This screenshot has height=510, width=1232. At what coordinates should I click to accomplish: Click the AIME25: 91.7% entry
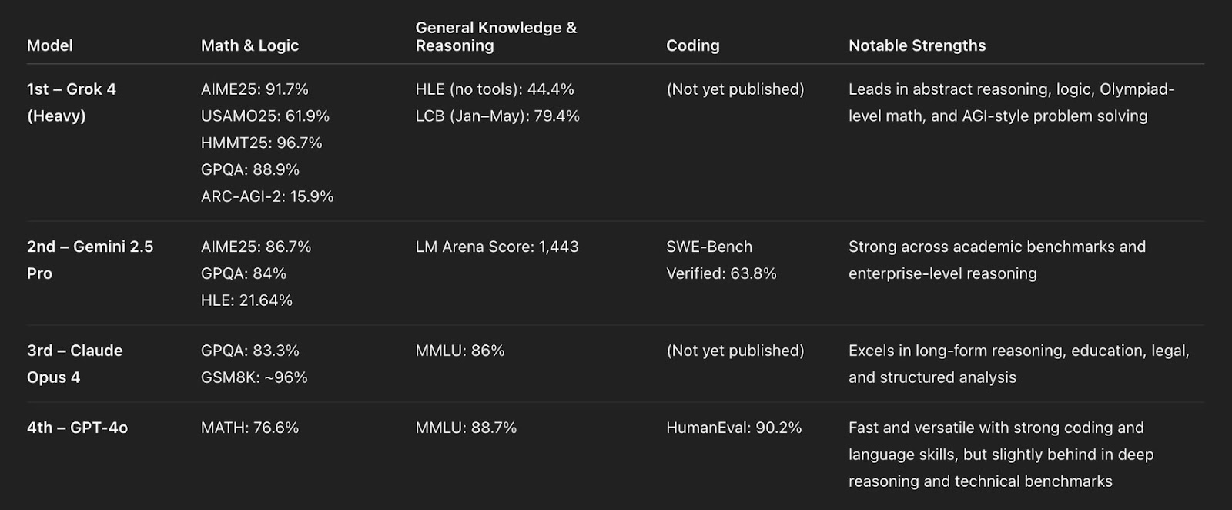[x=255, y=89]
